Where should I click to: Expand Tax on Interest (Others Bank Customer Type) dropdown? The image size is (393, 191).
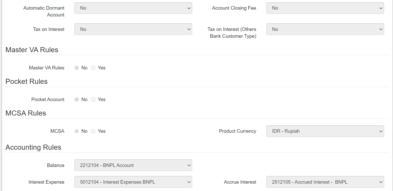(x=325, y=29)
